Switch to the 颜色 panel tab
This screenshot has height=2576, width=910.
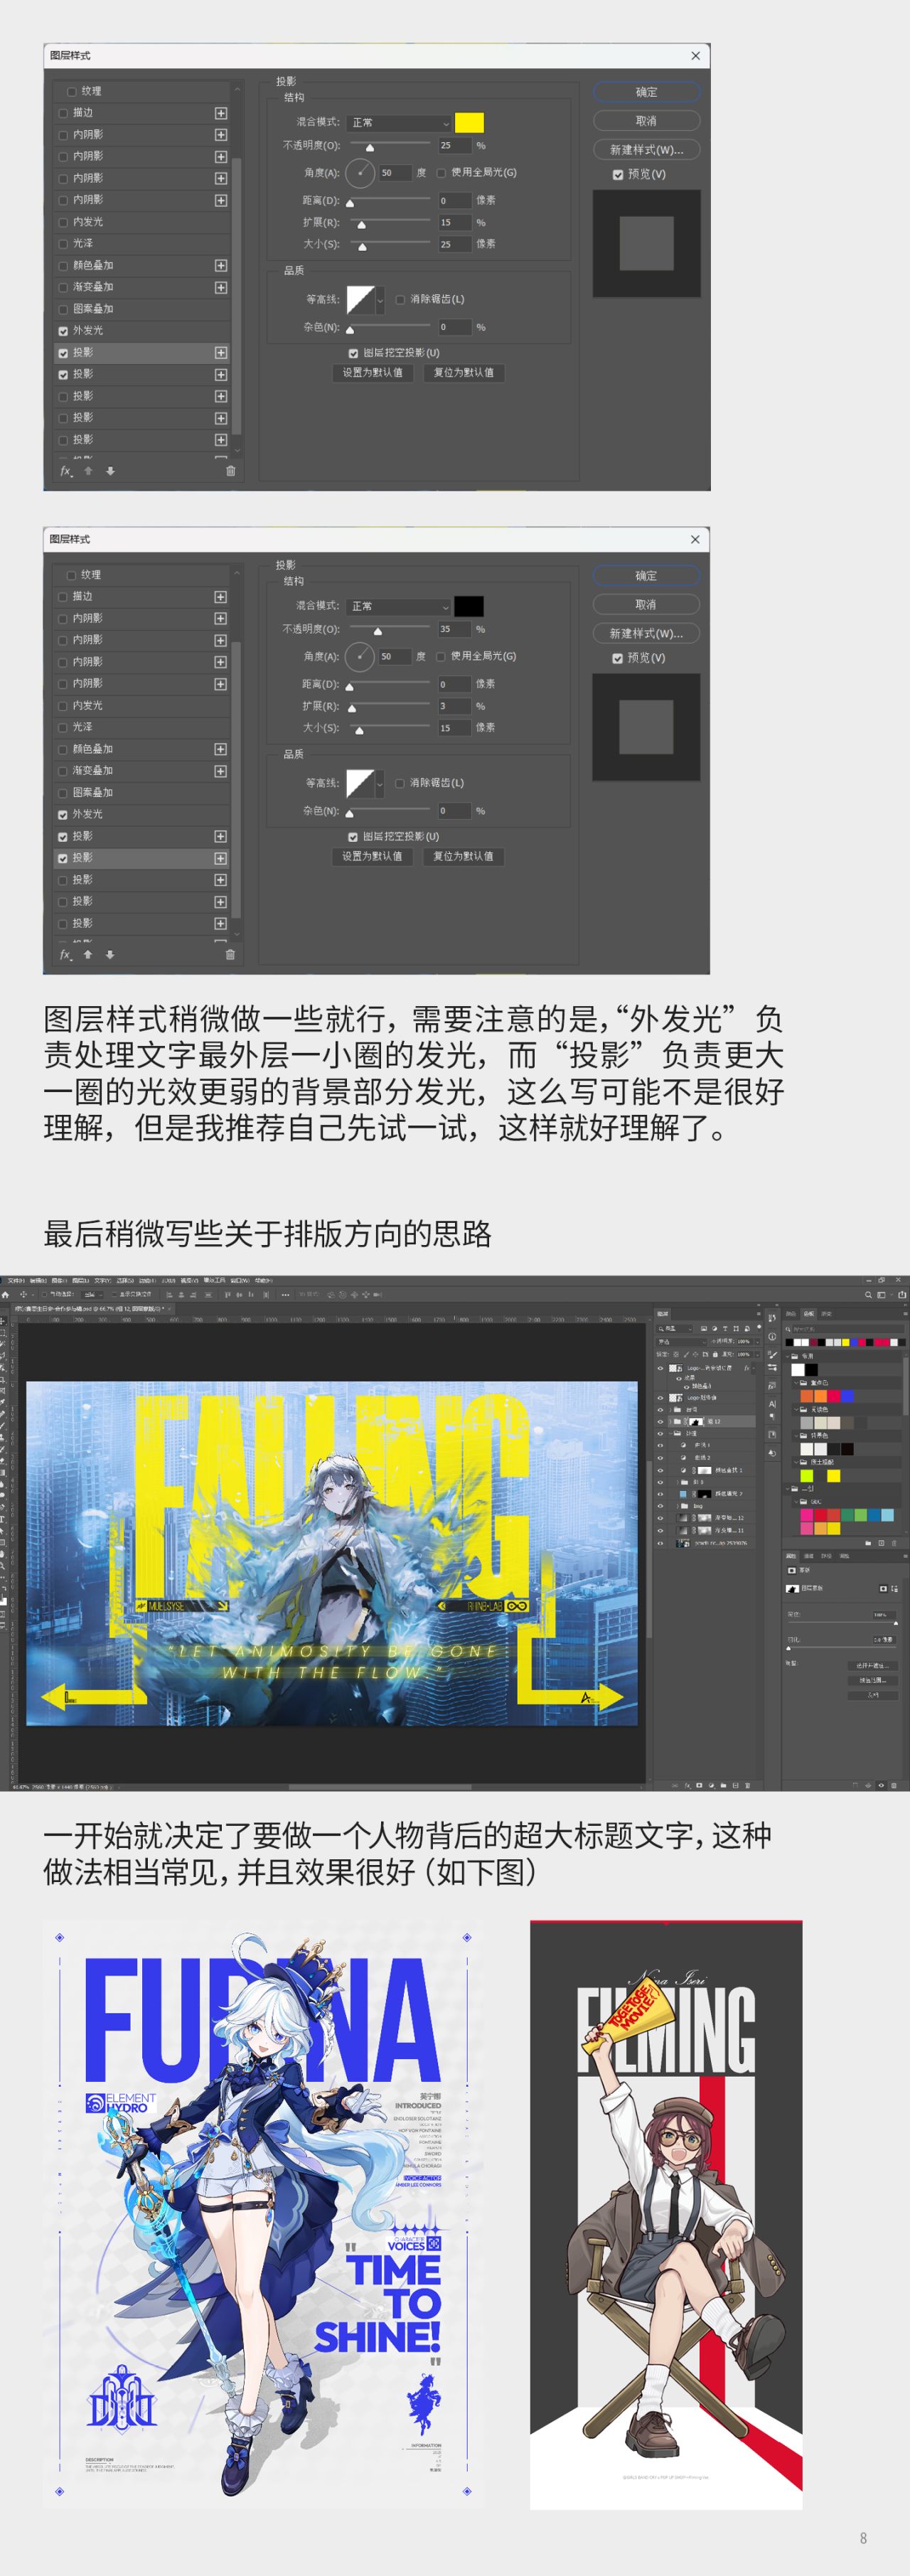point(790,1314)
